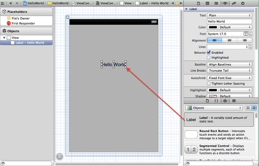Click the Lines stepper
The image size is (259, 166).
coord(250,47)
